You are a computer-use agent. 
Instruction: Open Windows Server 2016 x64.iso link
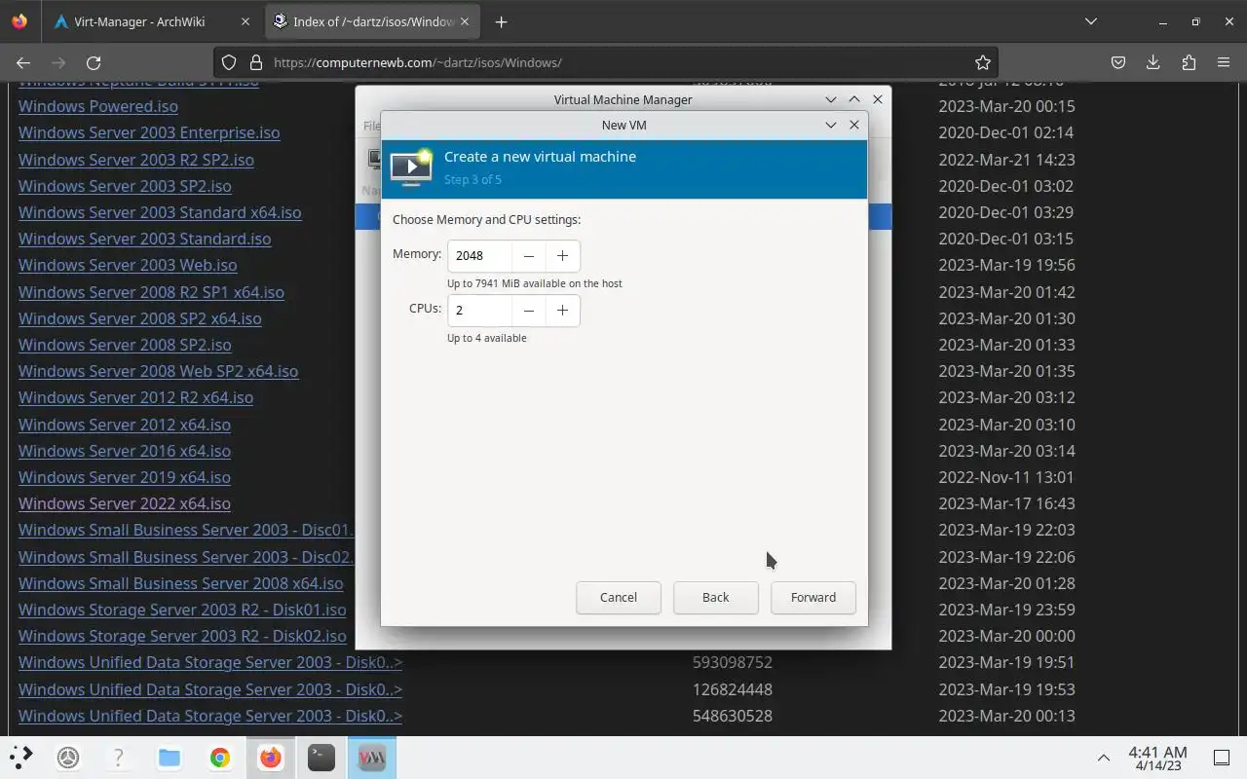[125, 451]
